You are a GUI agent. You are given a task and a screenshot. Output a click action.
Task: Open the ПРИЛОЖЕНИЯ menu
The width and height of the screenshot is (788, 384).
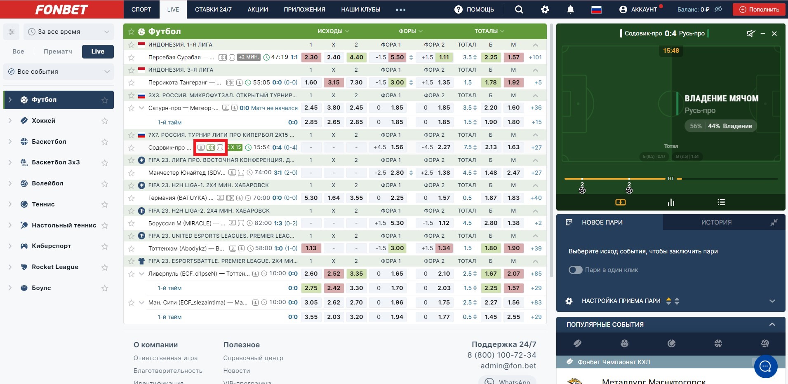click(304, 9)
